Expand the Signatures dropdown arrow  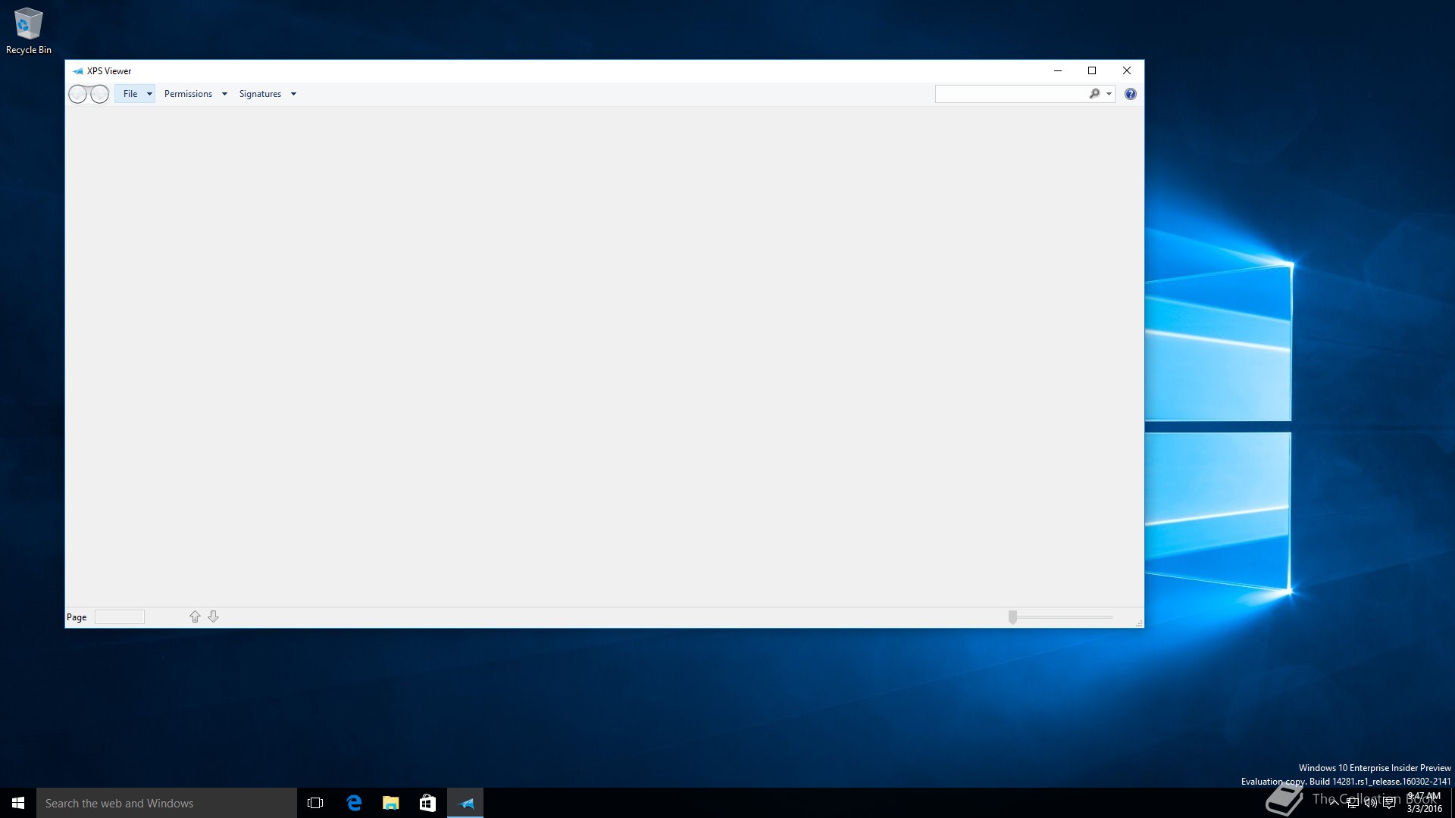293,94
